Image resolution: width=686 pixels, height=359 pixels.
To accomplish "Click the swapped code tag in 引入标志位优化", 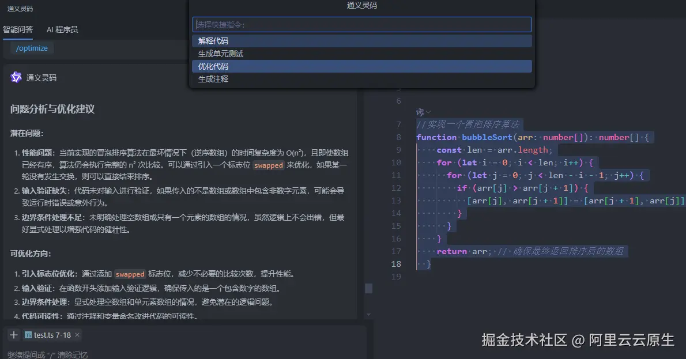I will pos(130,274).
